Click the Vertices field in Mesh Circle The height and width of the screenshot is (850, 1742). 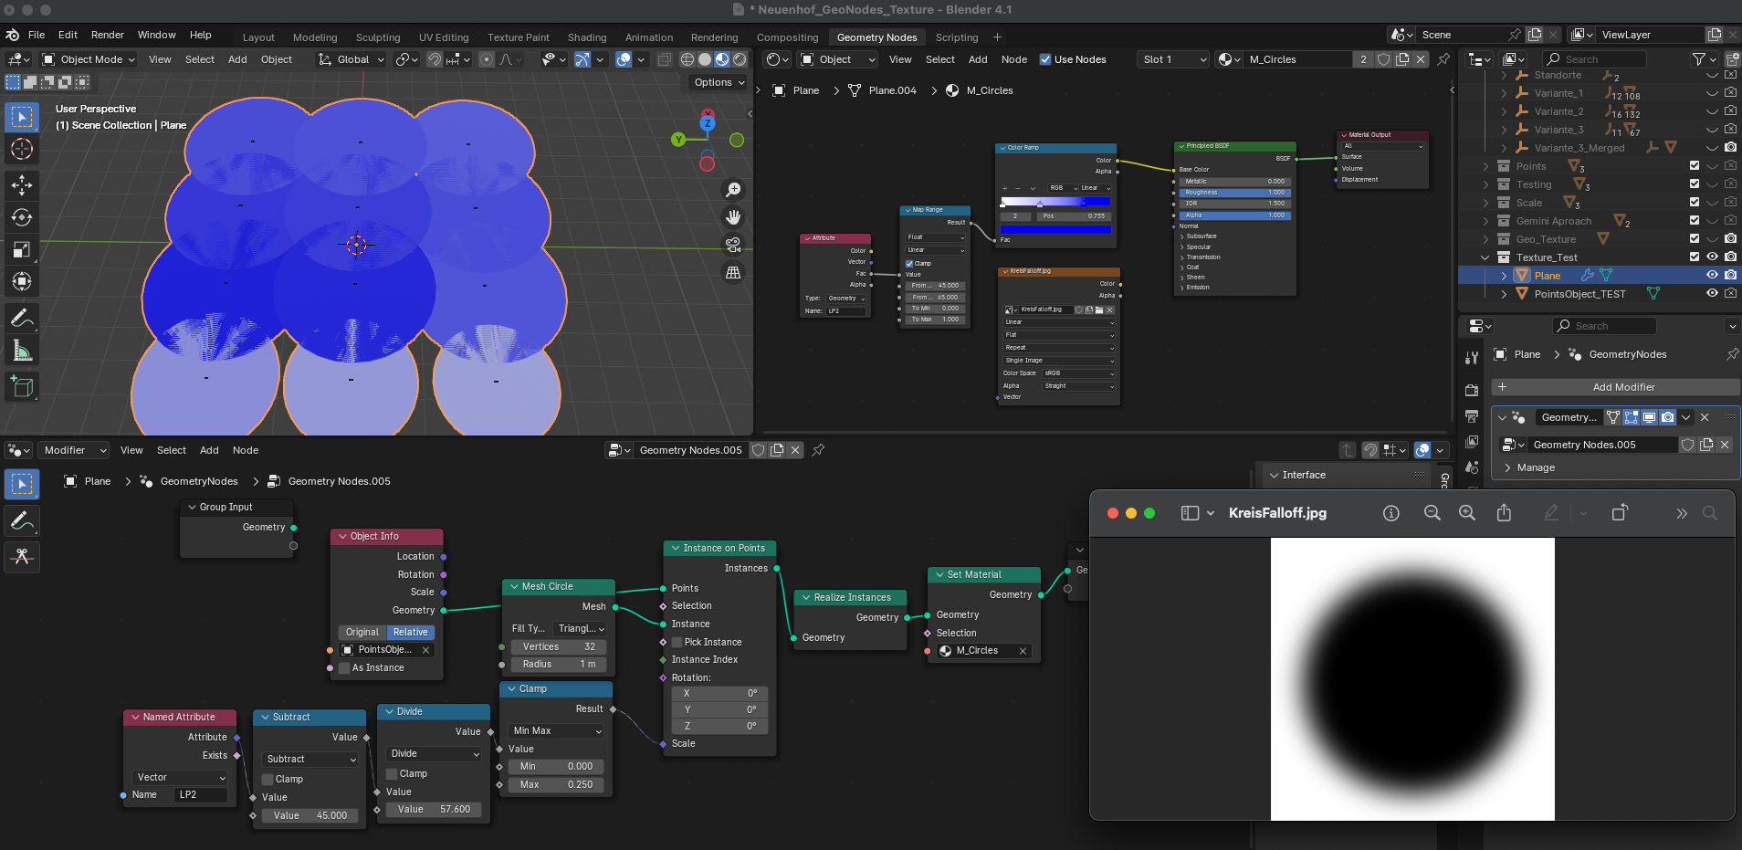559,646
